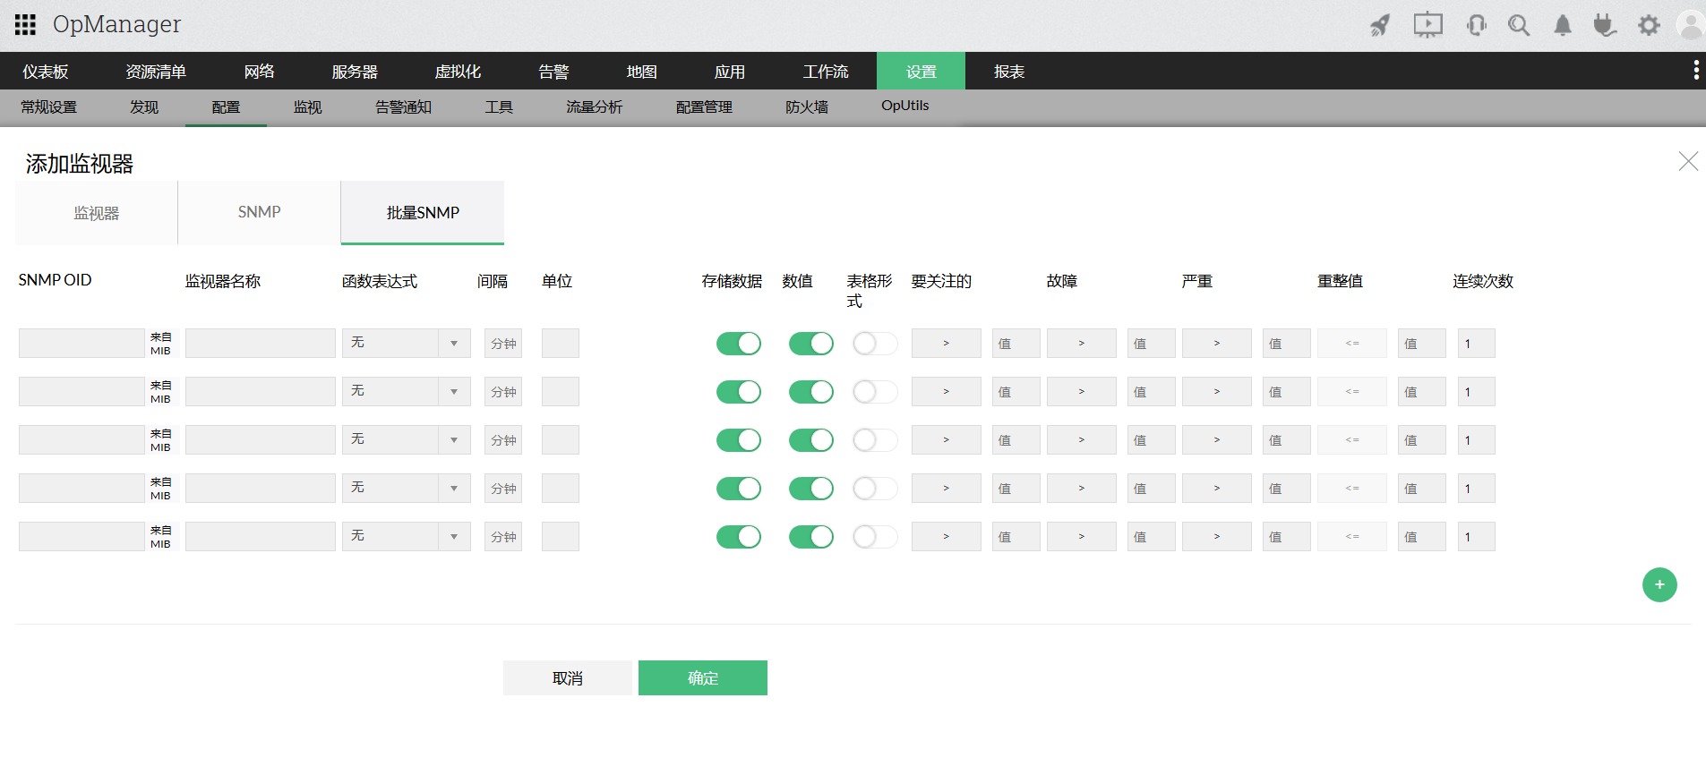Disable 存储数据 toggle in first row
The image size is (1706, 766).
[x=738, y=344]
